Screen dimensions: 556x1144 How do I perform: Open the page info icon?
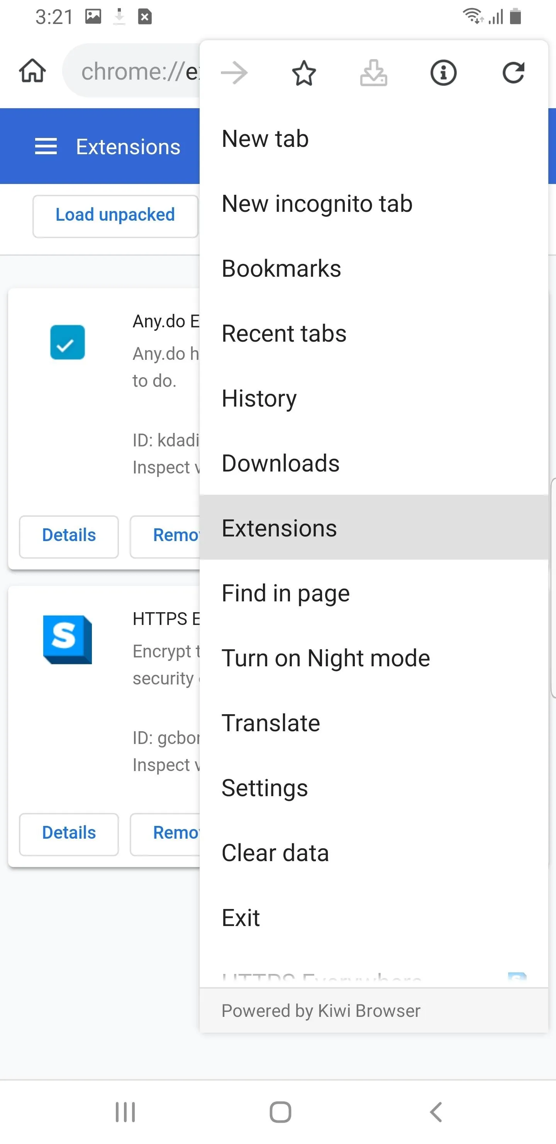point(443,73)
